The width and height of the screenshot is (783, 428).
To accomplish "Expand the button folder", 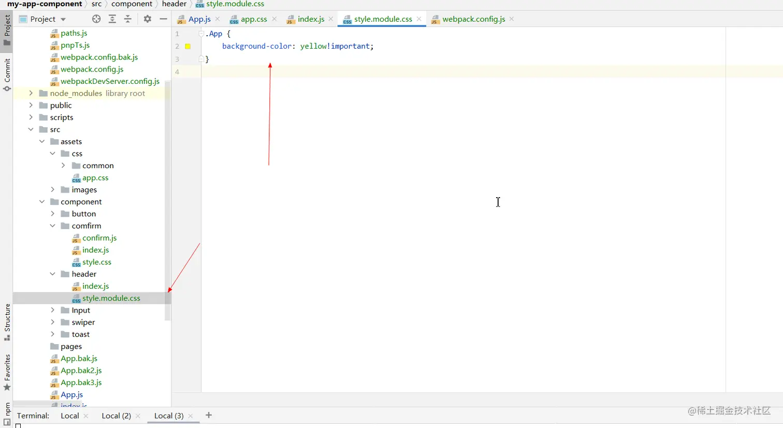I will [x=53, y=214].
